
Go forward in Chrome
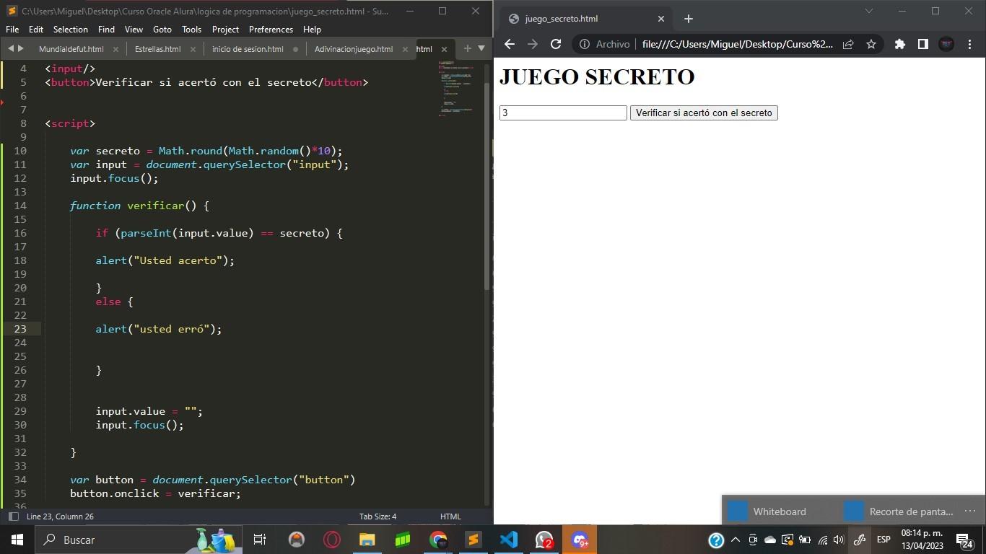tap(533, 44)
